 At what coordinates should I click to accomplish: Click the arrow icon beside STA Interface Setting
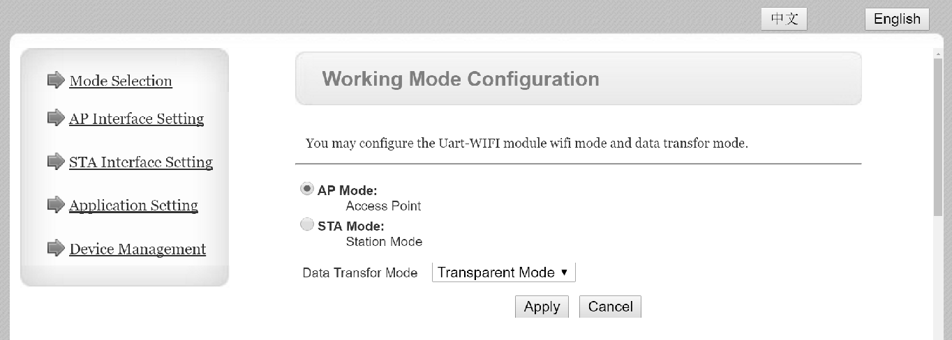(x=56, y=162)
